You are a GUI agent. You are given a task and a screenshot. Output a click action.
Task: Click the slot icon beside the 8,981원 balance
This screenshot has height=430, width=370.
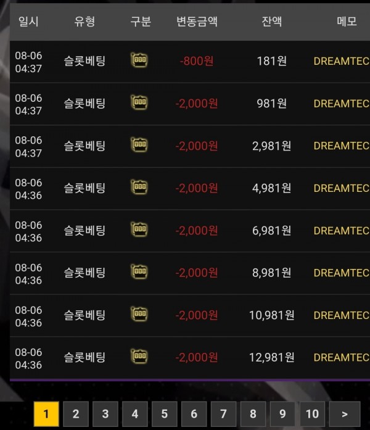tap(139, 272)
